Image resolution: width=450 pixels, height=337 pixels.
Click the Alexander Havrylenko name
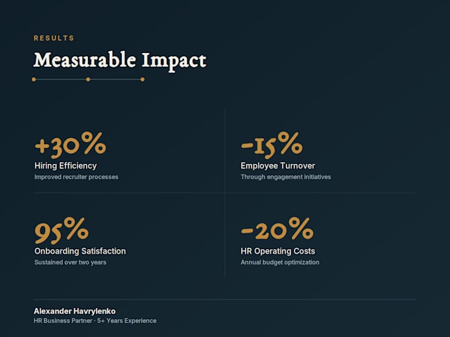pos(75,311)
